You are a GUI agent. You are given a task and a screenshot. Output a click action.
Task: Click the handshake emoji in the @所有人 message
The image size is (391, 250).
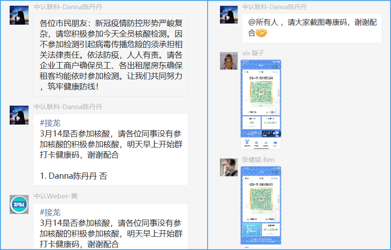[262, 33]
